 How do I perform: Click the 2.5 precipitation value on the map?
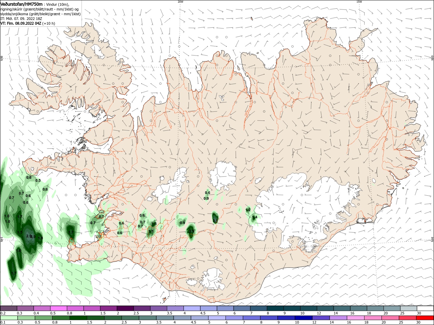click(191, 232)
